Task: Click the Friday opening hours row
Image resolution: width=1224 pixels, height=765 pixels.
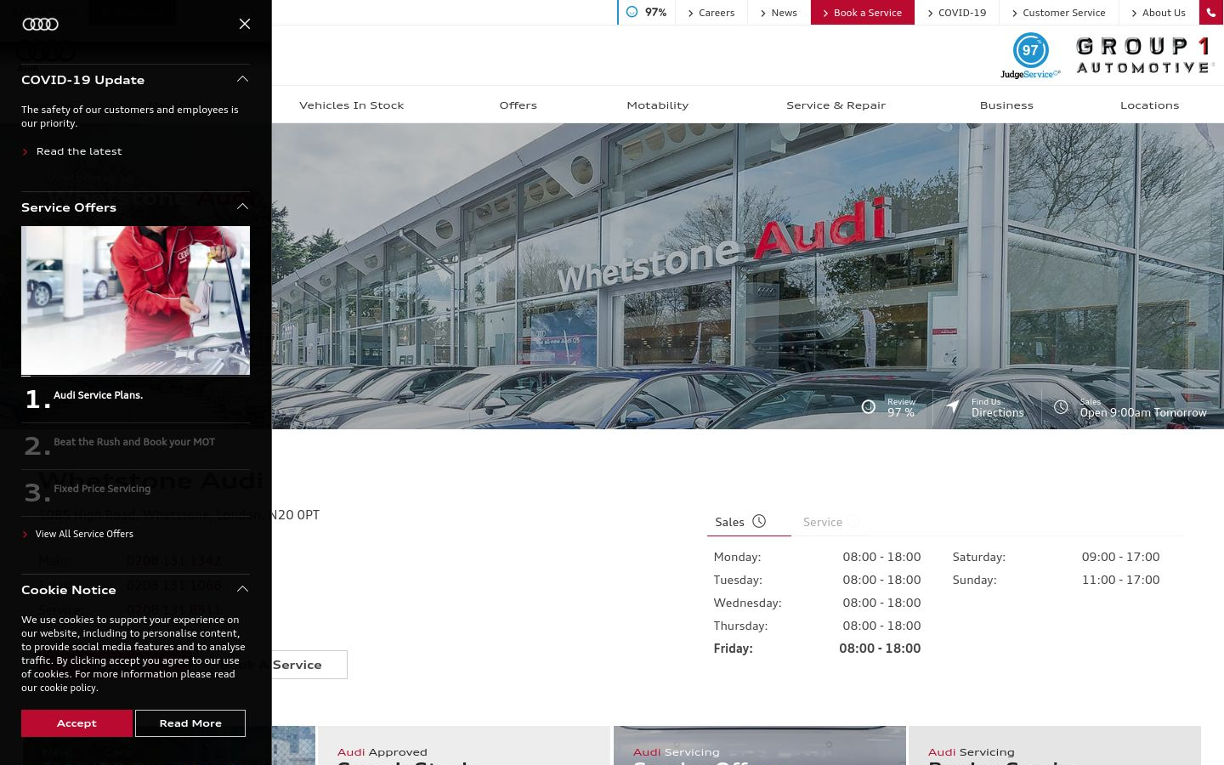Action: click(817, 649)
